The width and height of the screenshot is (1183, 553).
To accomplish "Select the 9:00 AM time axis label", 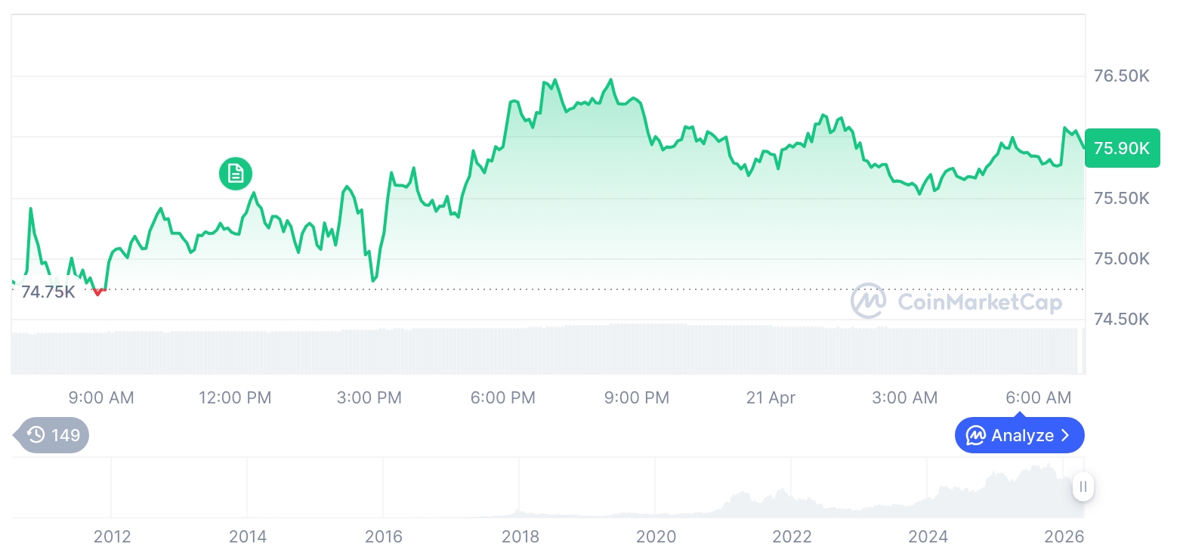I will tap(100, 397).
